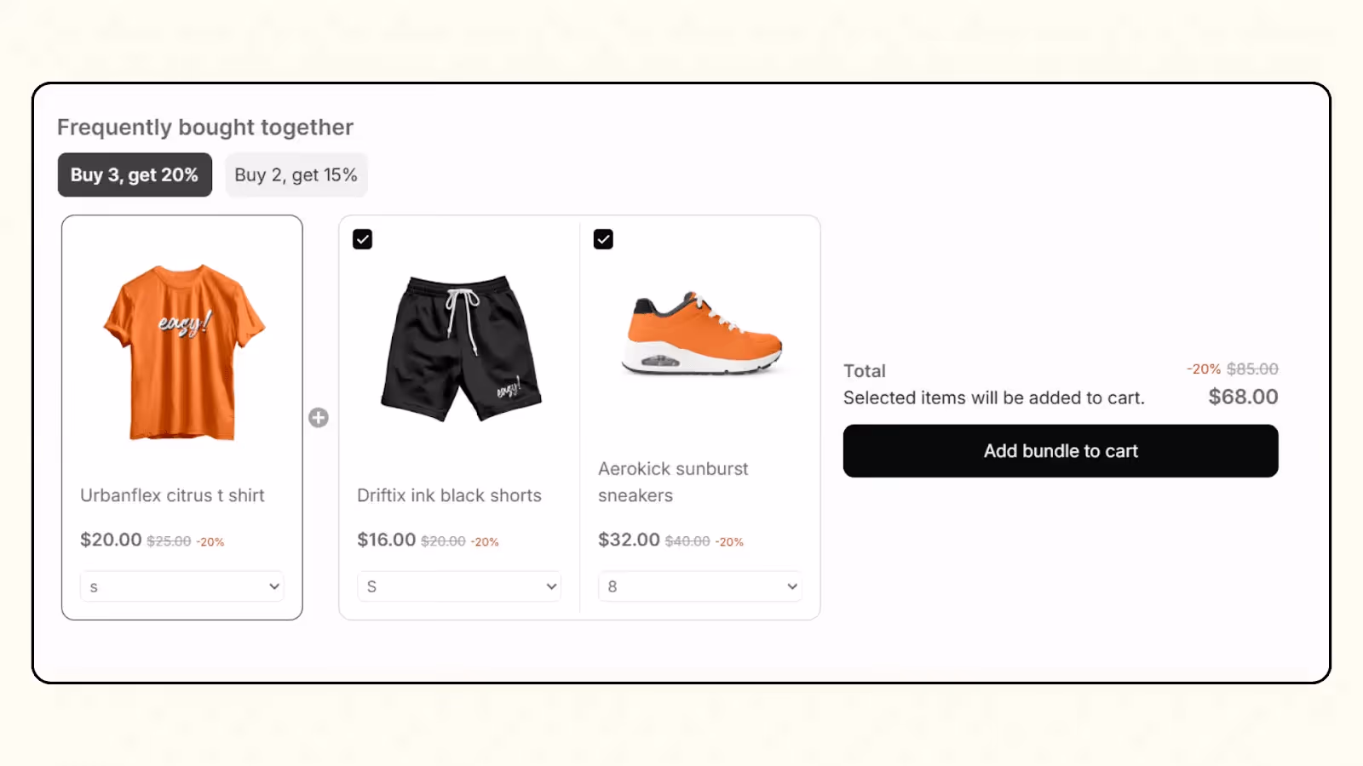Click the Add bundle to cart button
The width and height of the screenshot is (1363, 766).
click(1060, 450)
